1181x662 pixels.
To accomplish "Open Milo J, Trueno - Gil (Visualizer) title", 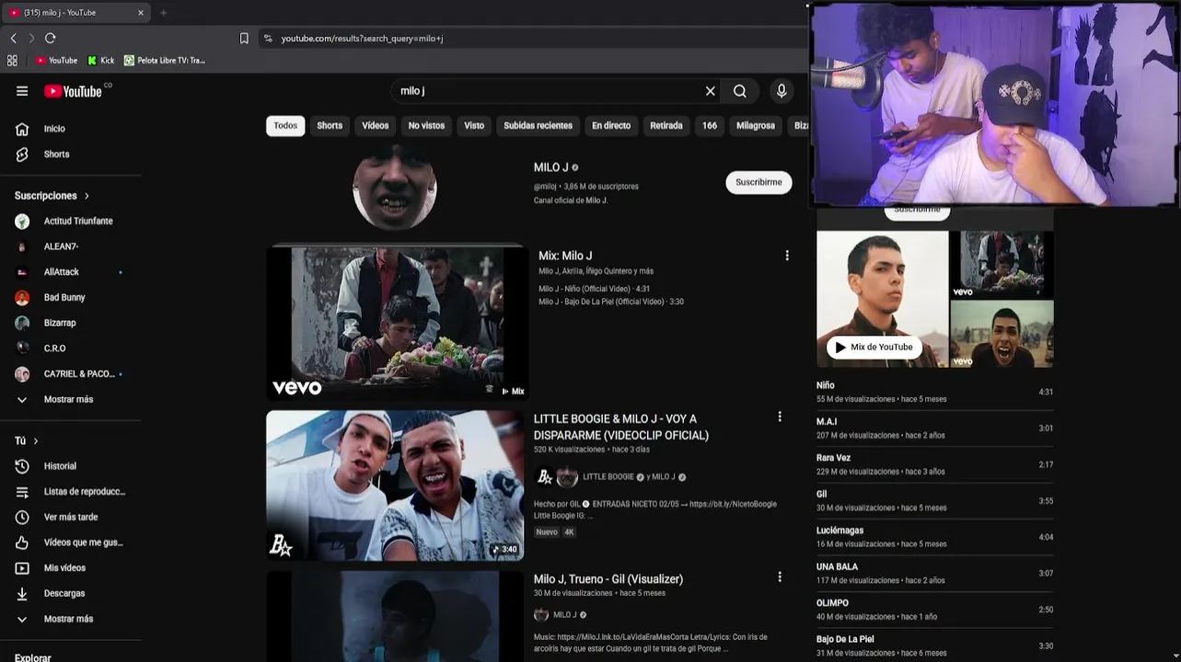I will (x=608, y=579).
